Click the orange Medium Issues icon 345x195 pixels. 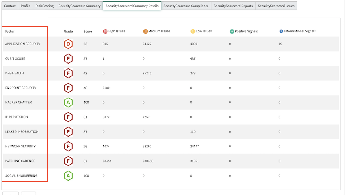coord(145,31)
